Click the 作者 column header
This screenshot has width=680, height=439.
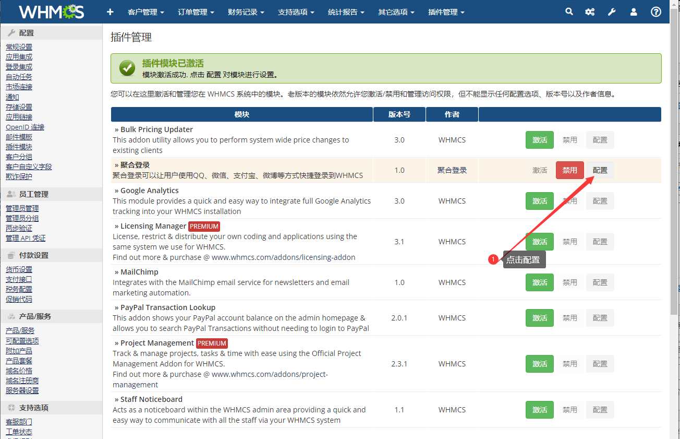[452, 114]
